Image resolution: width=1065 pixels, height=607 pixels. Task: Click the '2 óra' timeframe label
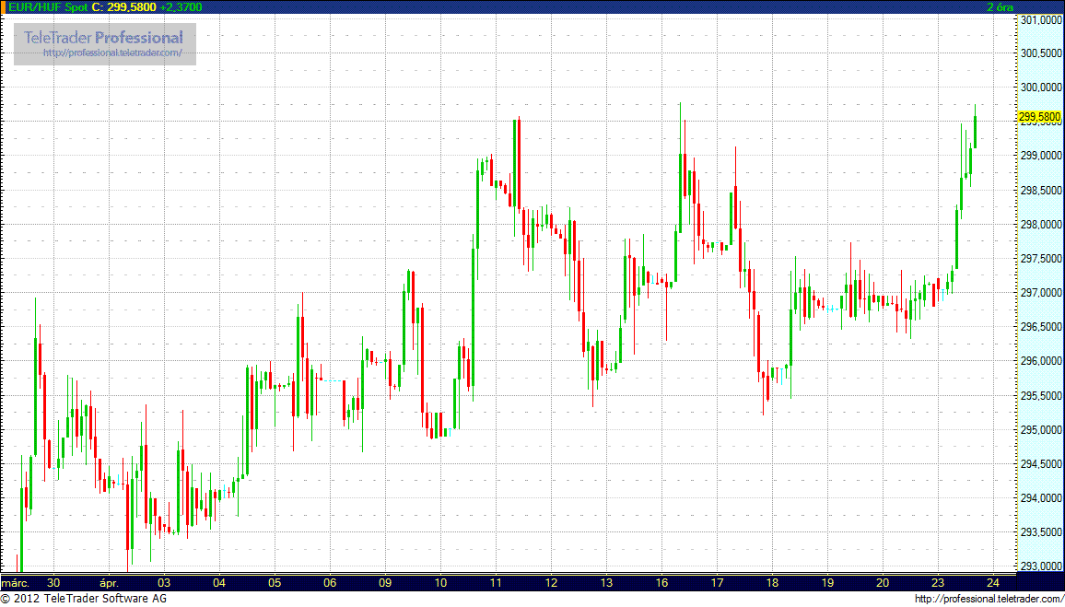[x=1001, y=6]
